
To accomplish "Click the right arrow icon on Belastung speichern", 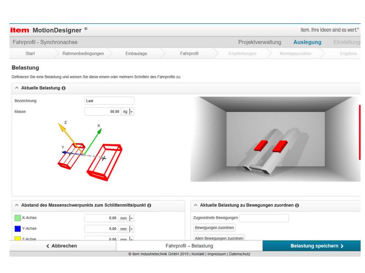I will (342, 246).
